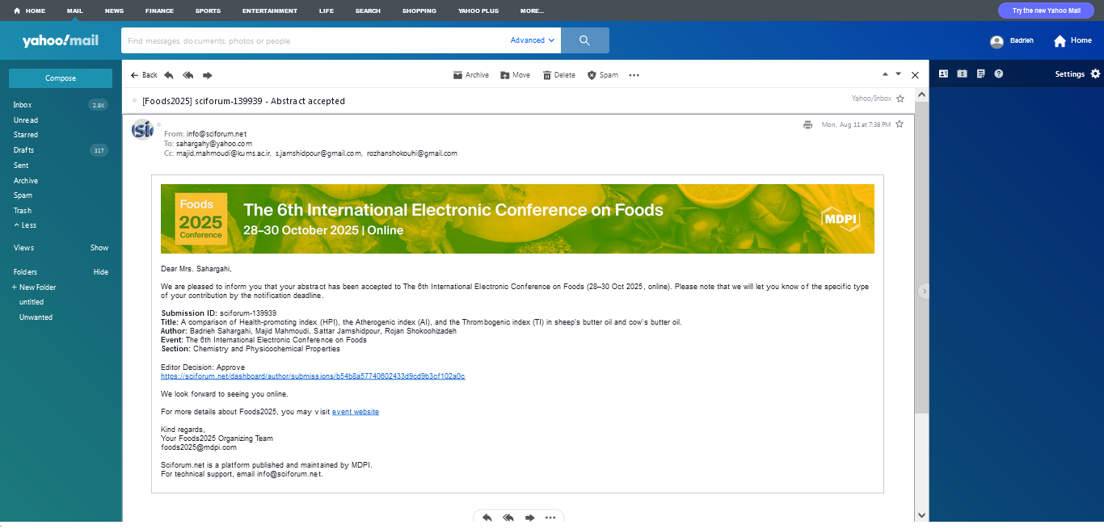Expand the Advanced search dropdown
Screen dimensions: 1104x529
pyautogui.click(x=533, y=40)
